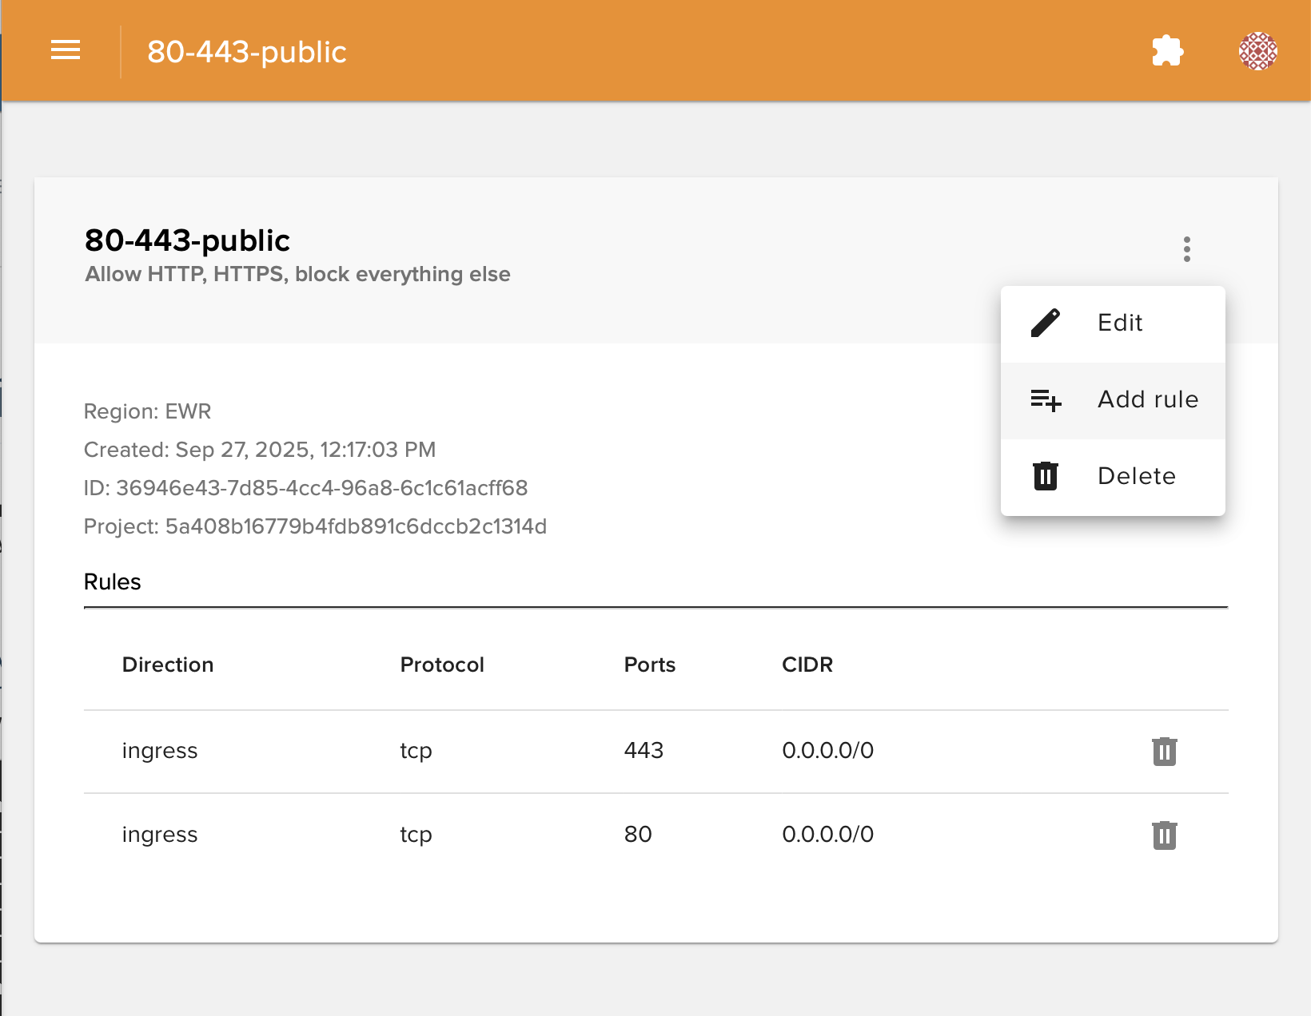1311x1016 pixels.
Task: Select Edit from the context menu
Action: point(1119,323)
